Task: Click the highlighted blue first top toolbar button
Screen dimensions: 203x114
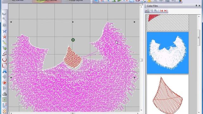Action: coord(96,1)
